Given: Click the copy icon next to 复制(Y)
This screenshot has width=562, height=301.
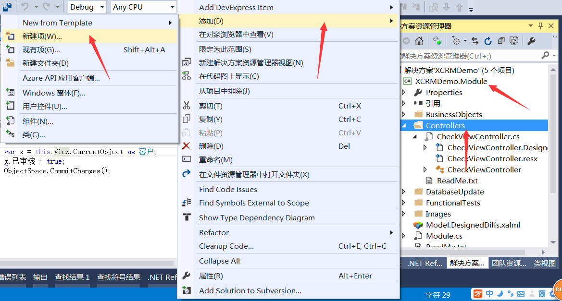Looking at the screenshot, I should click(x=187, y=119).
